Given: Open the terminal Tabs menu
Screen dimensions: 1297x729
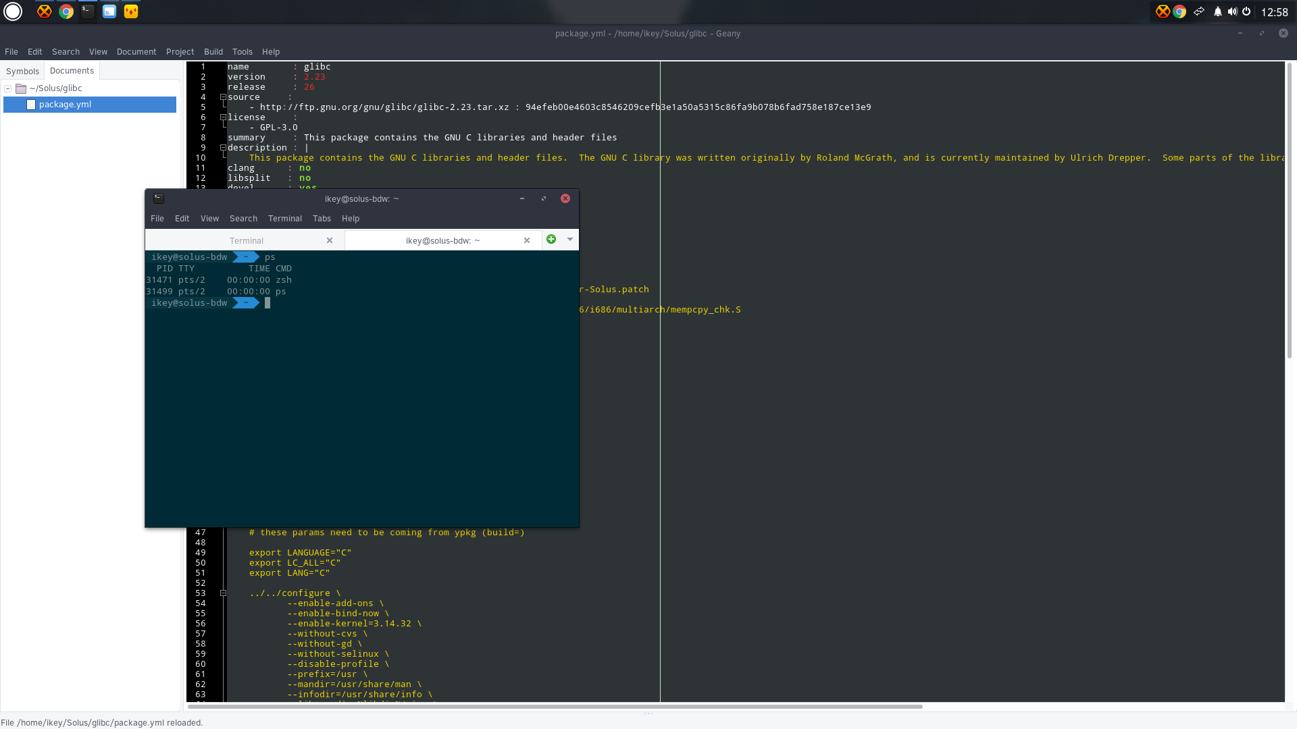Looking at the screenshot, I should pyautogui.click(x=322, y=219).
